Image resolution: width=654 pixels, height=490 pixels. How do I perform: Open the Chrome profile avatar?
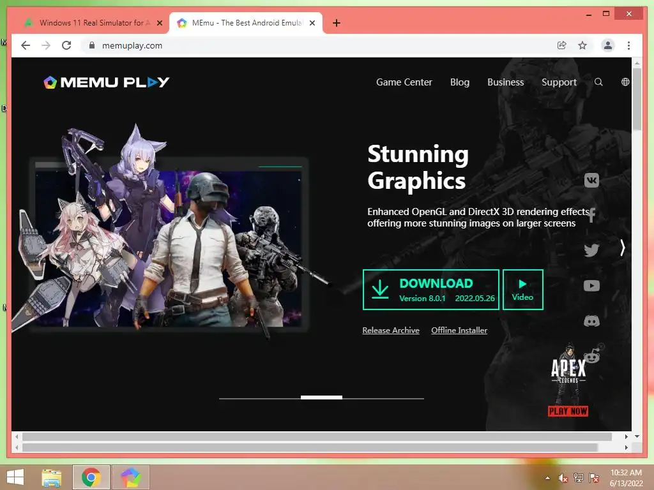(x=608, y=45)
